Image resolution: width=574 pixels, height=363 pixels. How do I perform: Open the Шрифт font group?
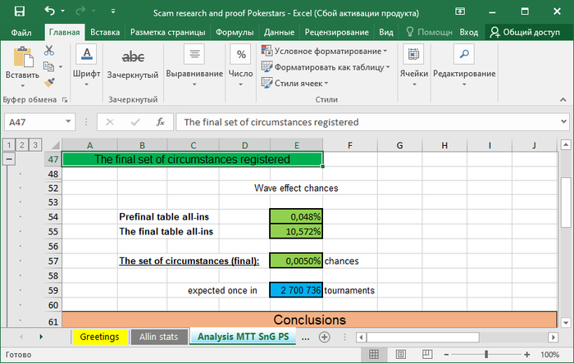click(86, 65)
